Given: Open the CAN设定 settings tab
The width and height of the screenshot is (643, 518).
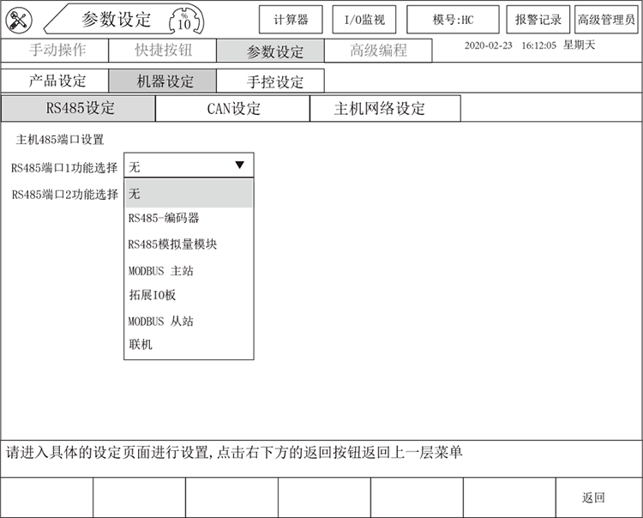Looking at the screenshot, I should click(233, 109).
